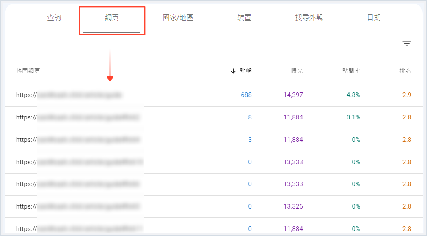Select the 網頁 tab
427x236 pixels.
coord(112,18)
